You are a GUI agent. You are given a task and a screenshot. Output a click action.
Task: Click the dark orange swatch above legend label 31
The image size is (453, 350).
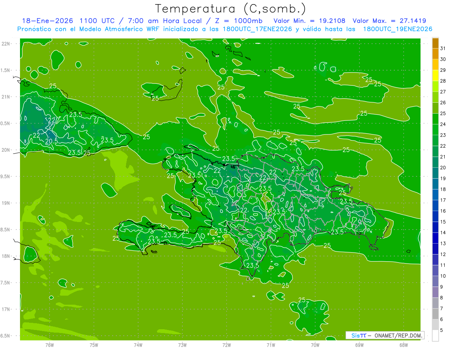[x=435, y=43]
